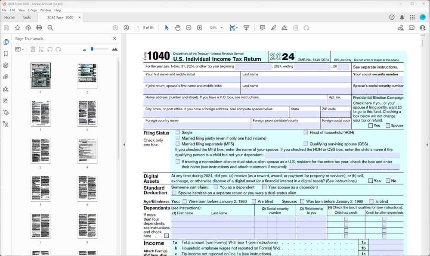Check the Head of household box

[x=306, y=132]
